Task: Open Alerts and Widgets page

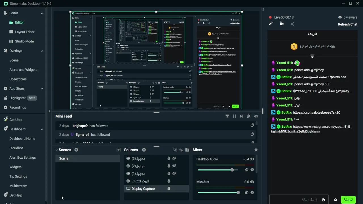Action: tap(23, 70)
